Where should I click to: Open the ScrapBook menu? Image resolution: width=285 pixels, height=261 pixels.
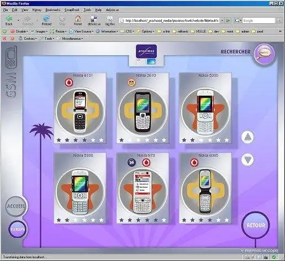72,10
